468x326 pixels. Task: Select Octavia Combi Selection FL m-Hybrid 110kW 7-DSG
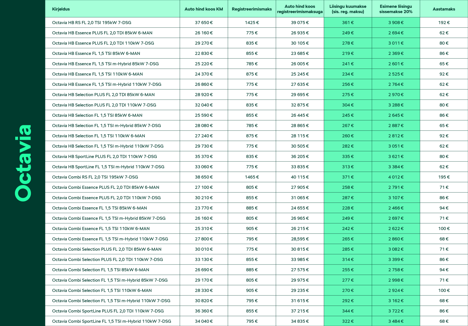(x=111, y=301)
